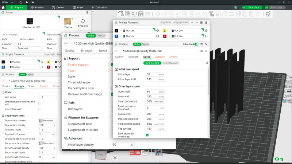292x164 pixels.
Task: Search process settings with magnifier icon
Action: [207, 51]
